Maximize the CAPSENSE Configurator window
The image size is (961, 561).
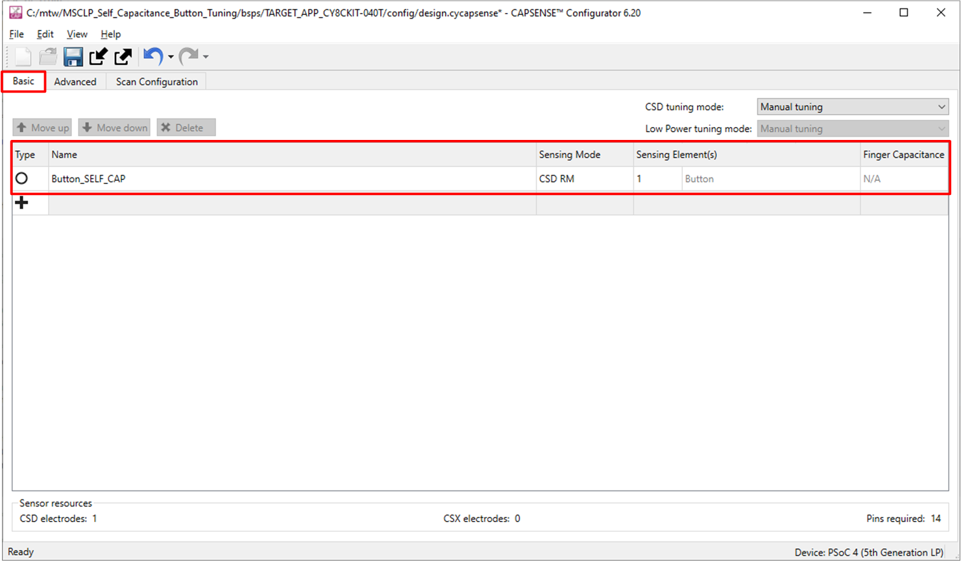pyautogui.click(x=903, y=13)
